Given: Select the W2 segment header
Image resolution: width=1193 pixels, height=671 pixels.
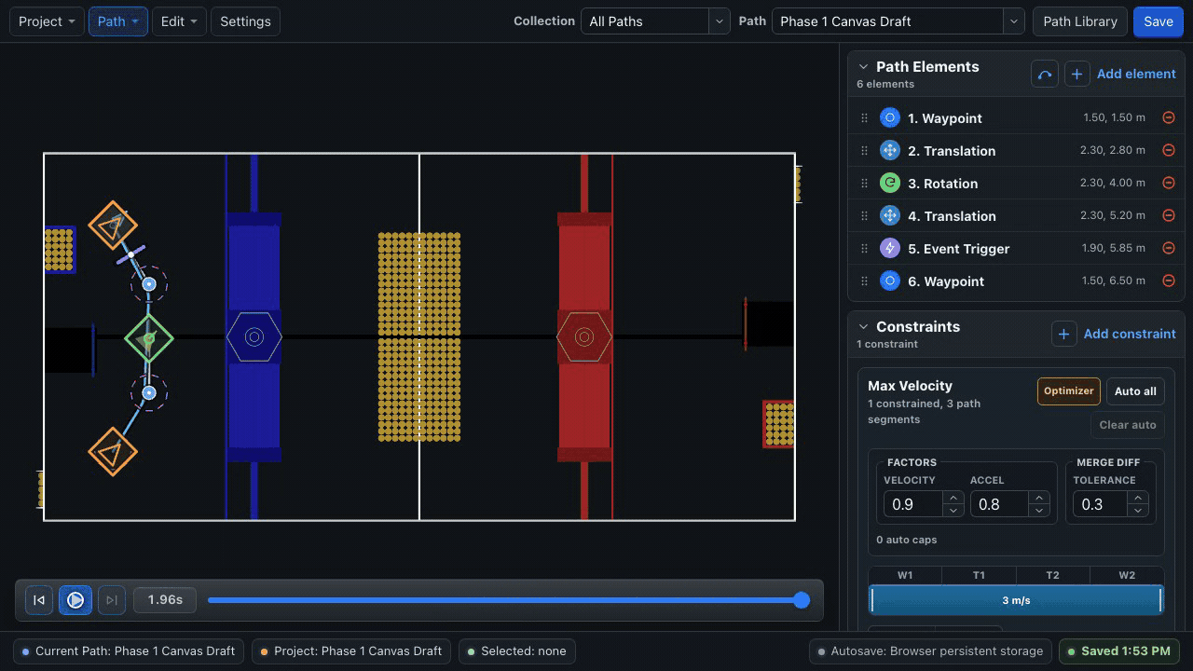Looking at the screenshot, I should point(1127,575).
